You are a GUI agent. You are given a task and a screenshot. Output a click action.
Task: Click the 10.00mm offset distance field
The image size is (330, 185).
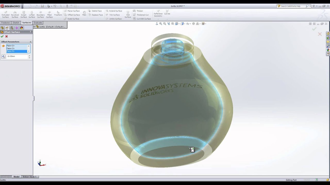(x=17, y=56)
